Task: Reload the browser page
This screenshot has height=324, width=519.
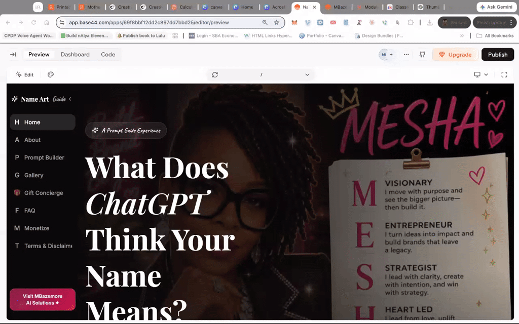Action: [33, 22]
